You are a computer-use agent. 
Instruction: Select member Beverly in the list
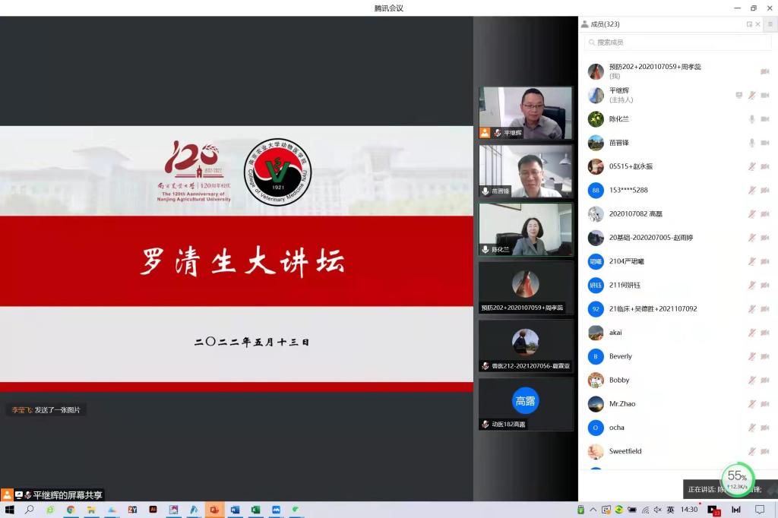coord(621,356)
